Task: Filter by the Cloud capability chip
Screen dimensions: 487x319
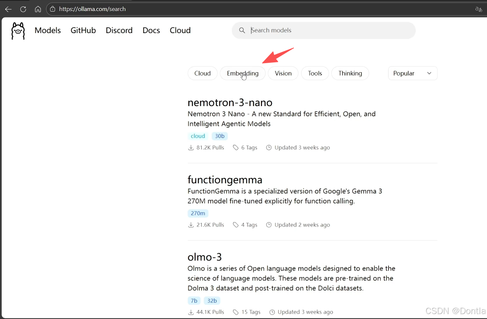Action: [x=203, y=73]
